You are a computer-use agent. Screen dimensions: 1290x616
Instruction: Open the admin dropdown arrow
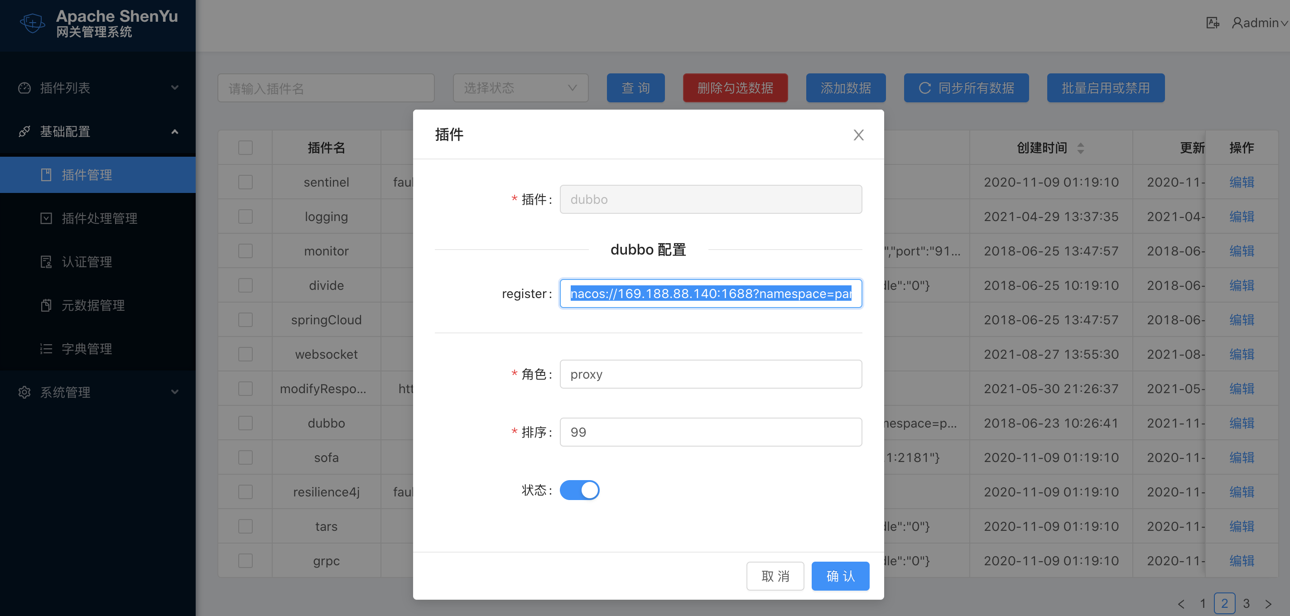point(1284,24)
